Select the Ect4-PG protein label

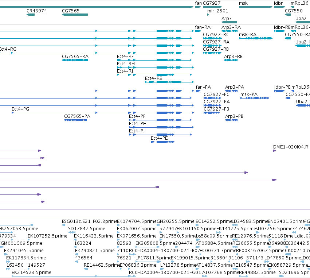(20, 109)
